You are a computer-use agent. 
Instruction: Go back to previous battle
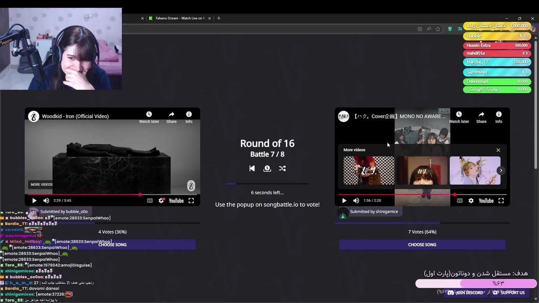[252, 168]
